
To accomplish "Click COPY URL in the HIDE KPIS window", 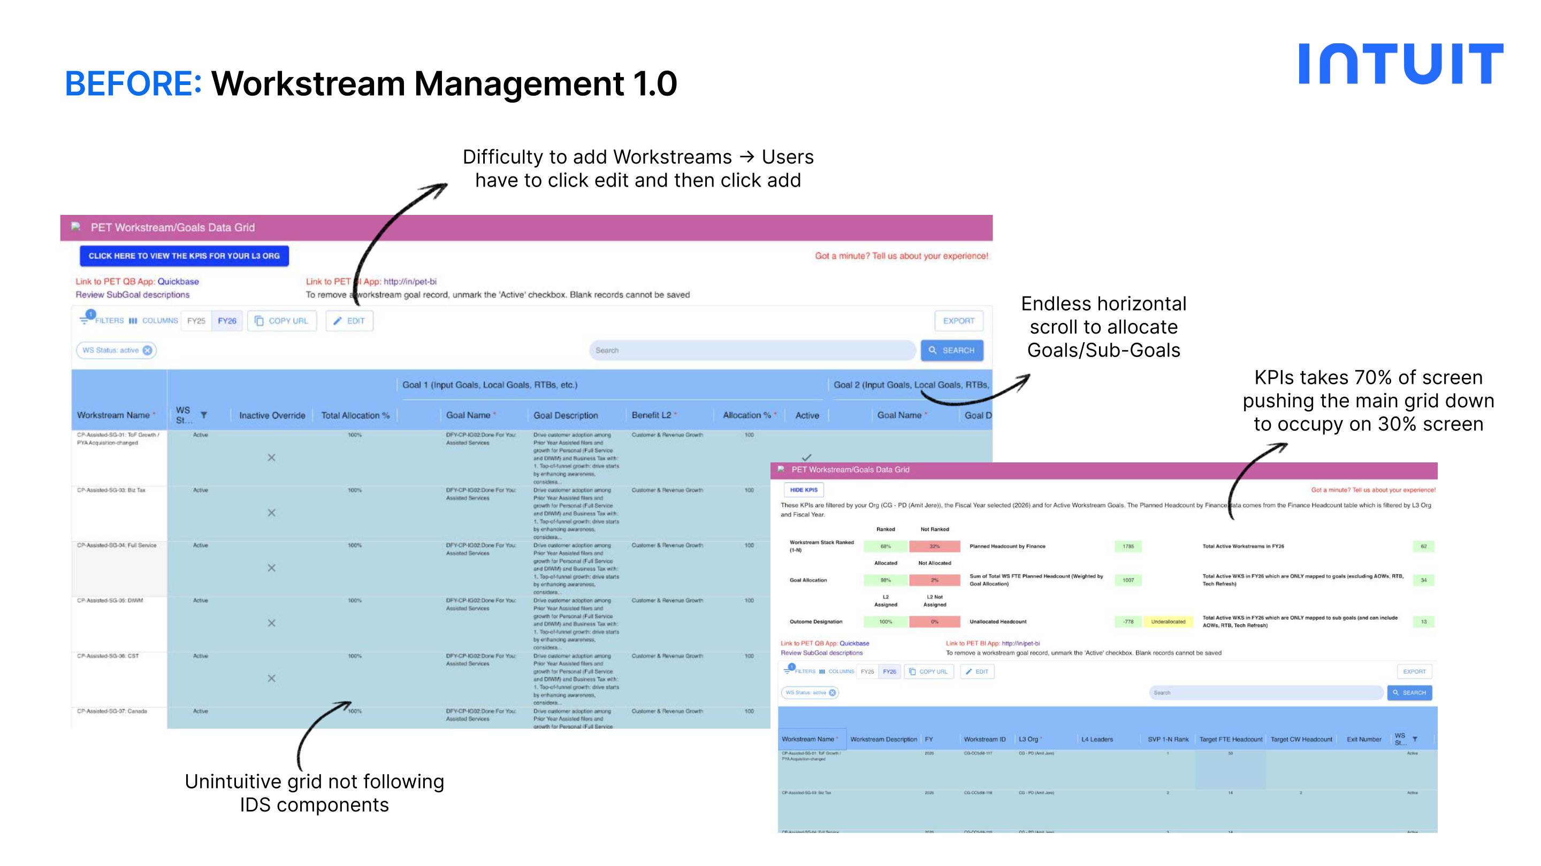I will tap(928, 672).
